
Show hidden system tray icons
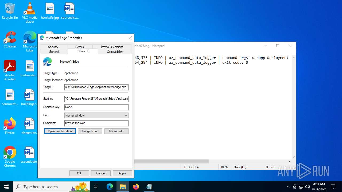click(288, 187)
